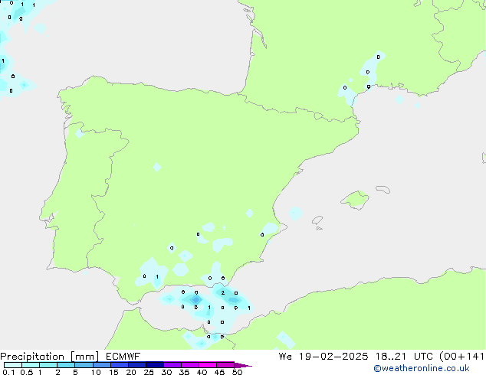
Task: Click the "5" legend scale label
Action: coord(75,372)
